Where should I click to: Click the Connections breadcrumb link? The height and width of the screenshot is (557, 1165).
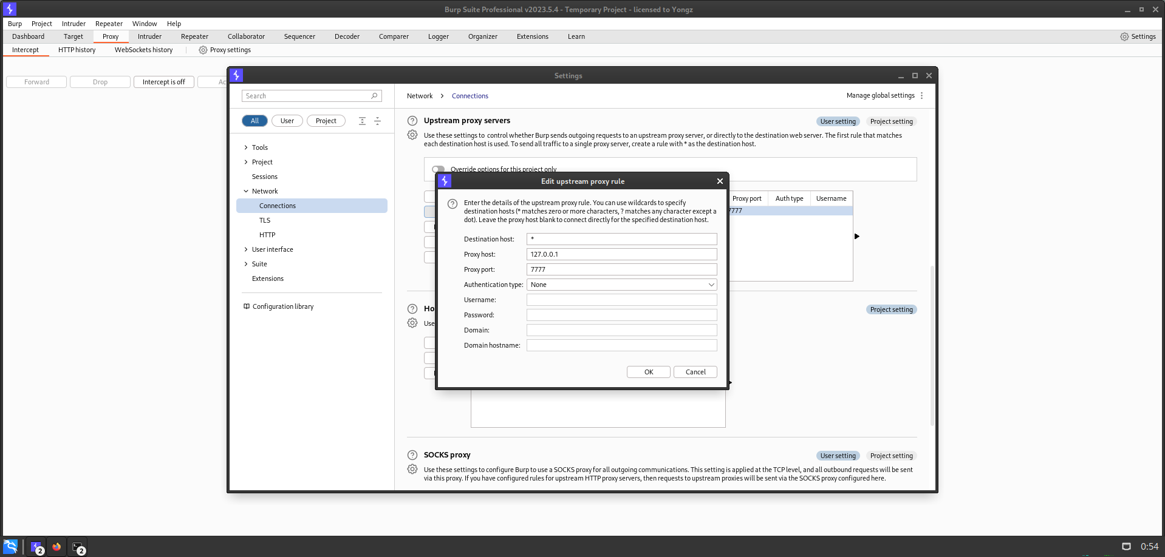[x=470, y=96]
